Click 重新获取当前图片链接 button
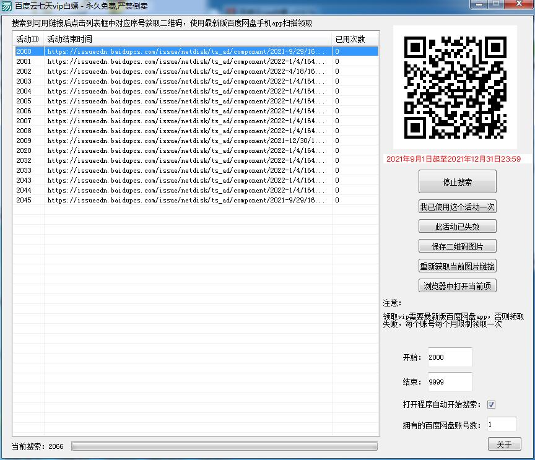Screen dimensions: 535x460 click(457, 266)
